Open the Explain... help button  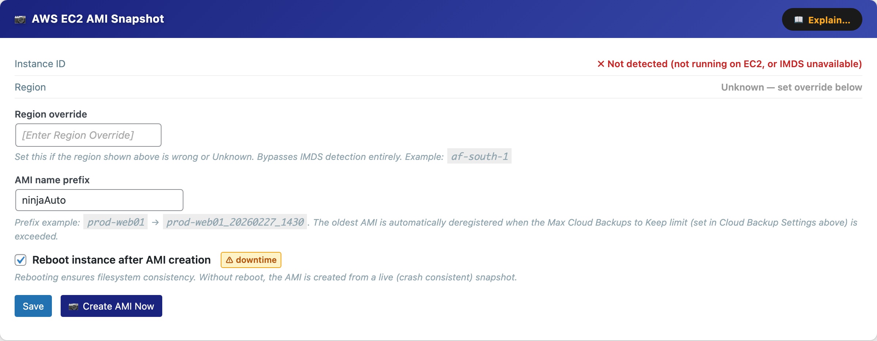click(822, 20)
